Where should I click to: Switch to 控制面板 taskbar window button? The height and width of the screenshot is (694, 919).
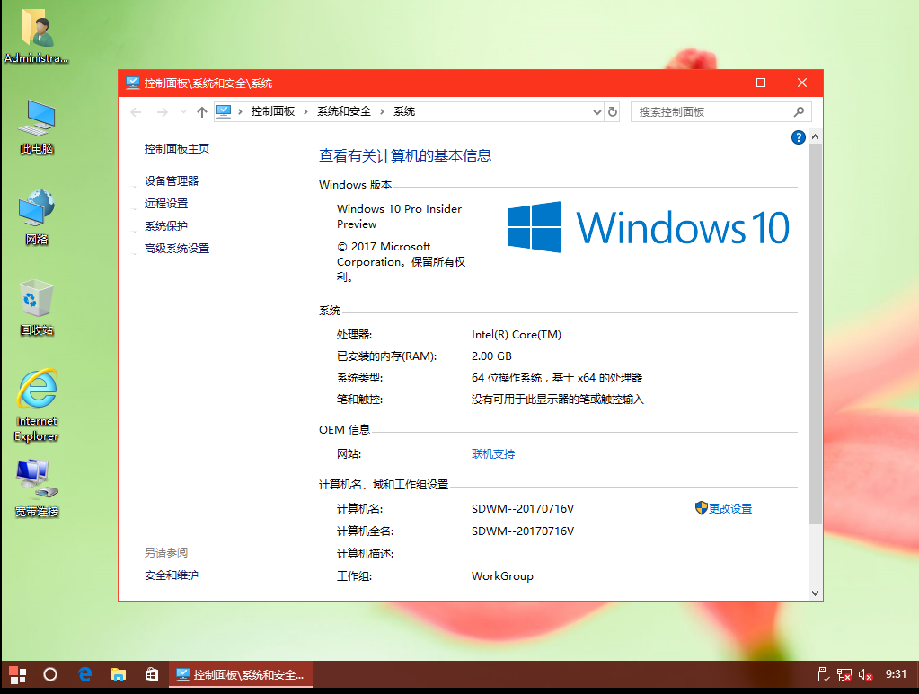click(x=241, y=674)
